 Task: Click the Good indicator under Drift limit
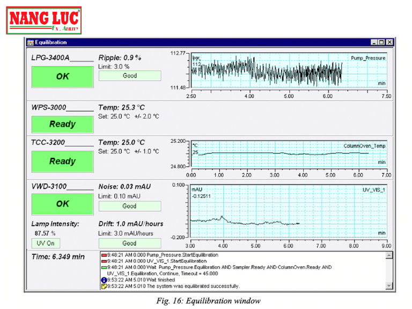click(x=129, y=243)
